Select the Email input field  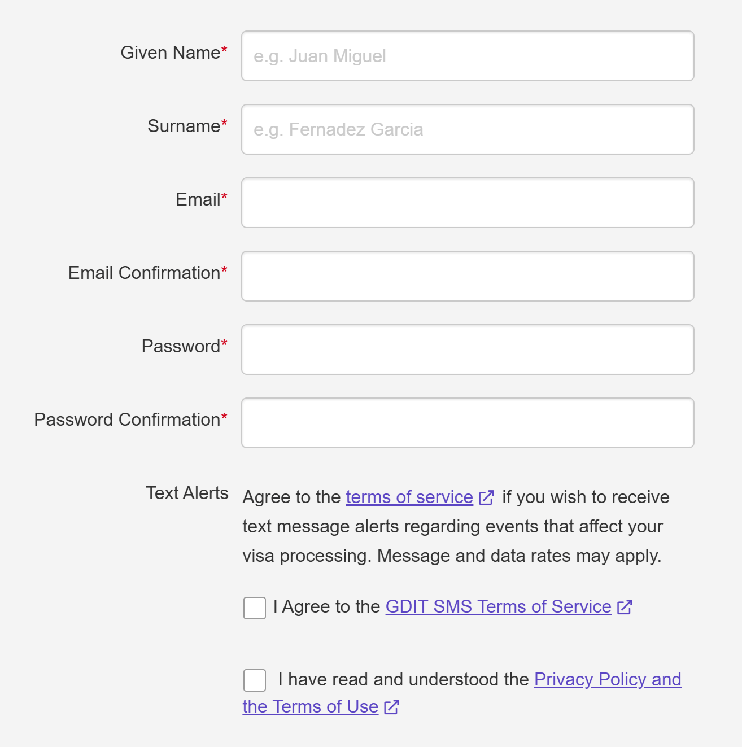coord(468,203)
